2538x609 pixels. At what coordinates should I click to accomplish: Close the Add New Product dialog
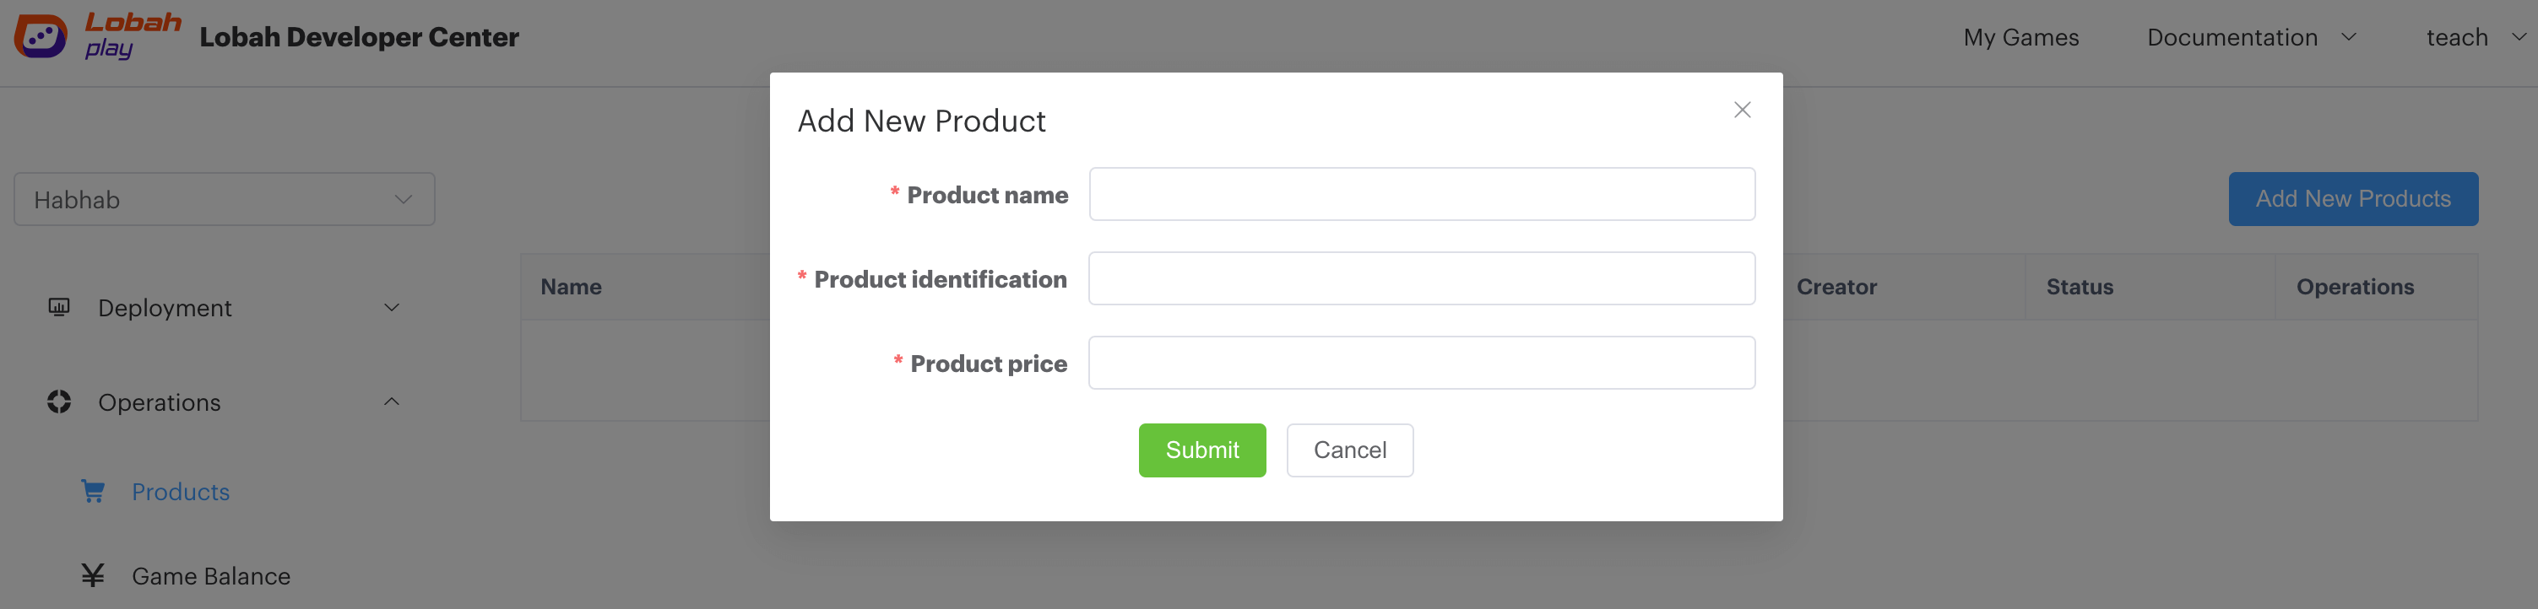1742,109
